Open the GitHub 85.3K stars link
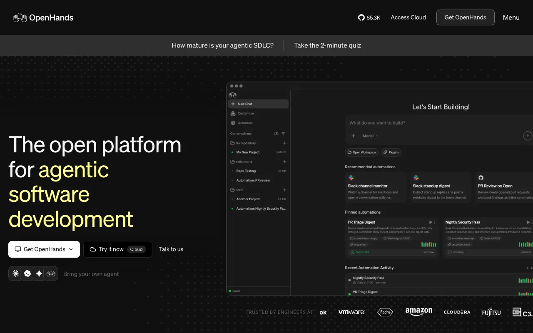The width and height of the screenshot is (533, 333). tap(369, 17)
